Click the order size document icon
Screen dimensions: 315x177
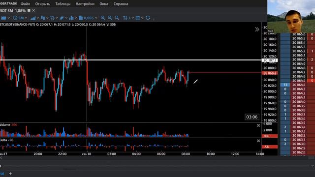point(81,18)
